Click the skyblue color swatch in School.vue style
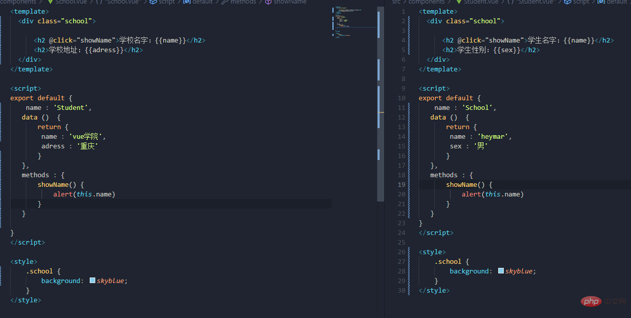The image size is (631, 318). (x=92, y=281)
